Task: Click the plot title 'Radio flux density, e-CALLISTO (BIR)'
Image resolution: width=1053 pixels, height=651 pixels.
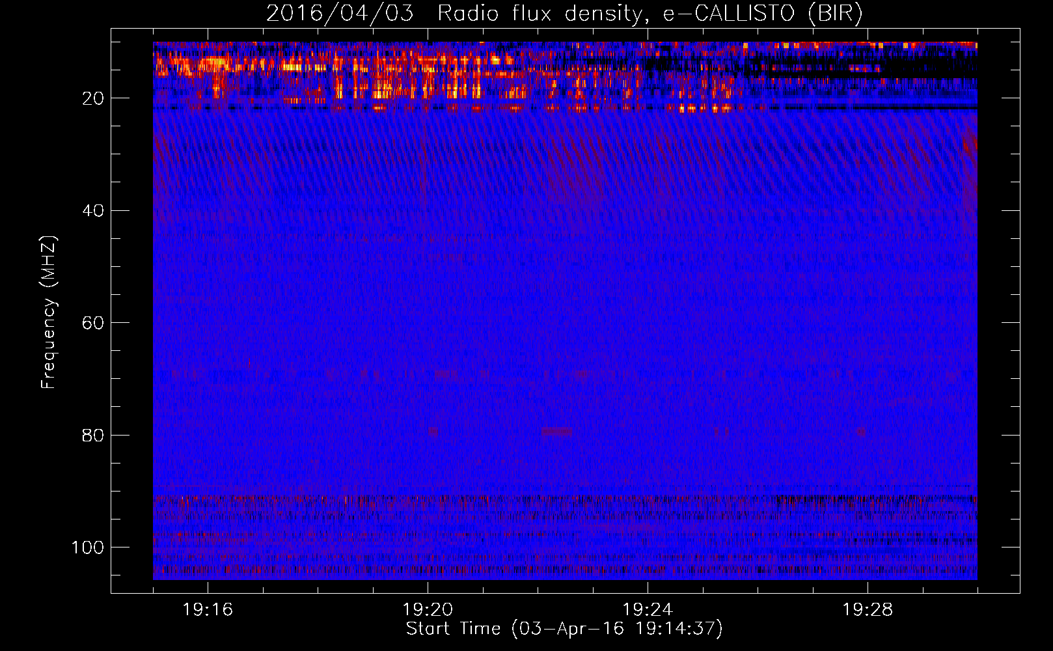Action: coord(650,13)
